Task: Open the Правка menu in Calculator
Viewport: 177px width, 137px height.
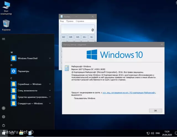Action: 70,21
